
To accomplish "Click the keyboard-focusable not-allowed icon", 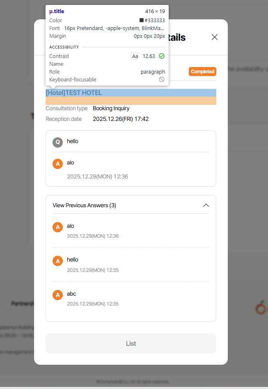I will [162, 79].
